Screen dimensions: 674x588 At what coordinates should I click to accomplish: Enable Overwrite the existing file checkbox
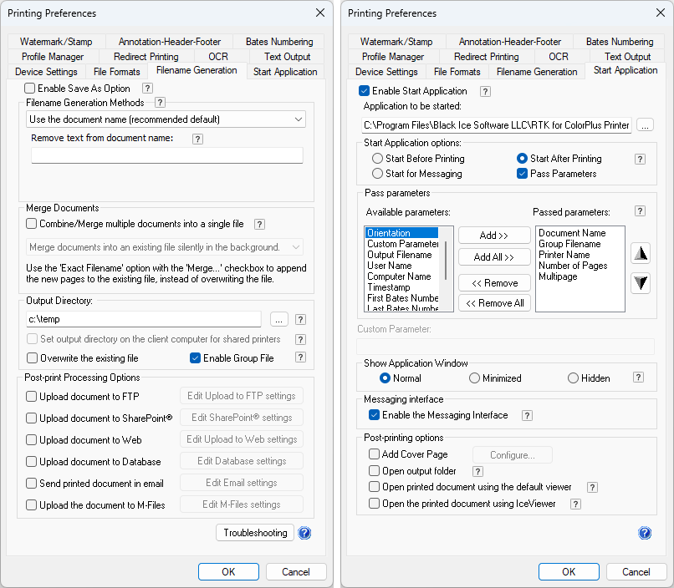click(32, 358)
